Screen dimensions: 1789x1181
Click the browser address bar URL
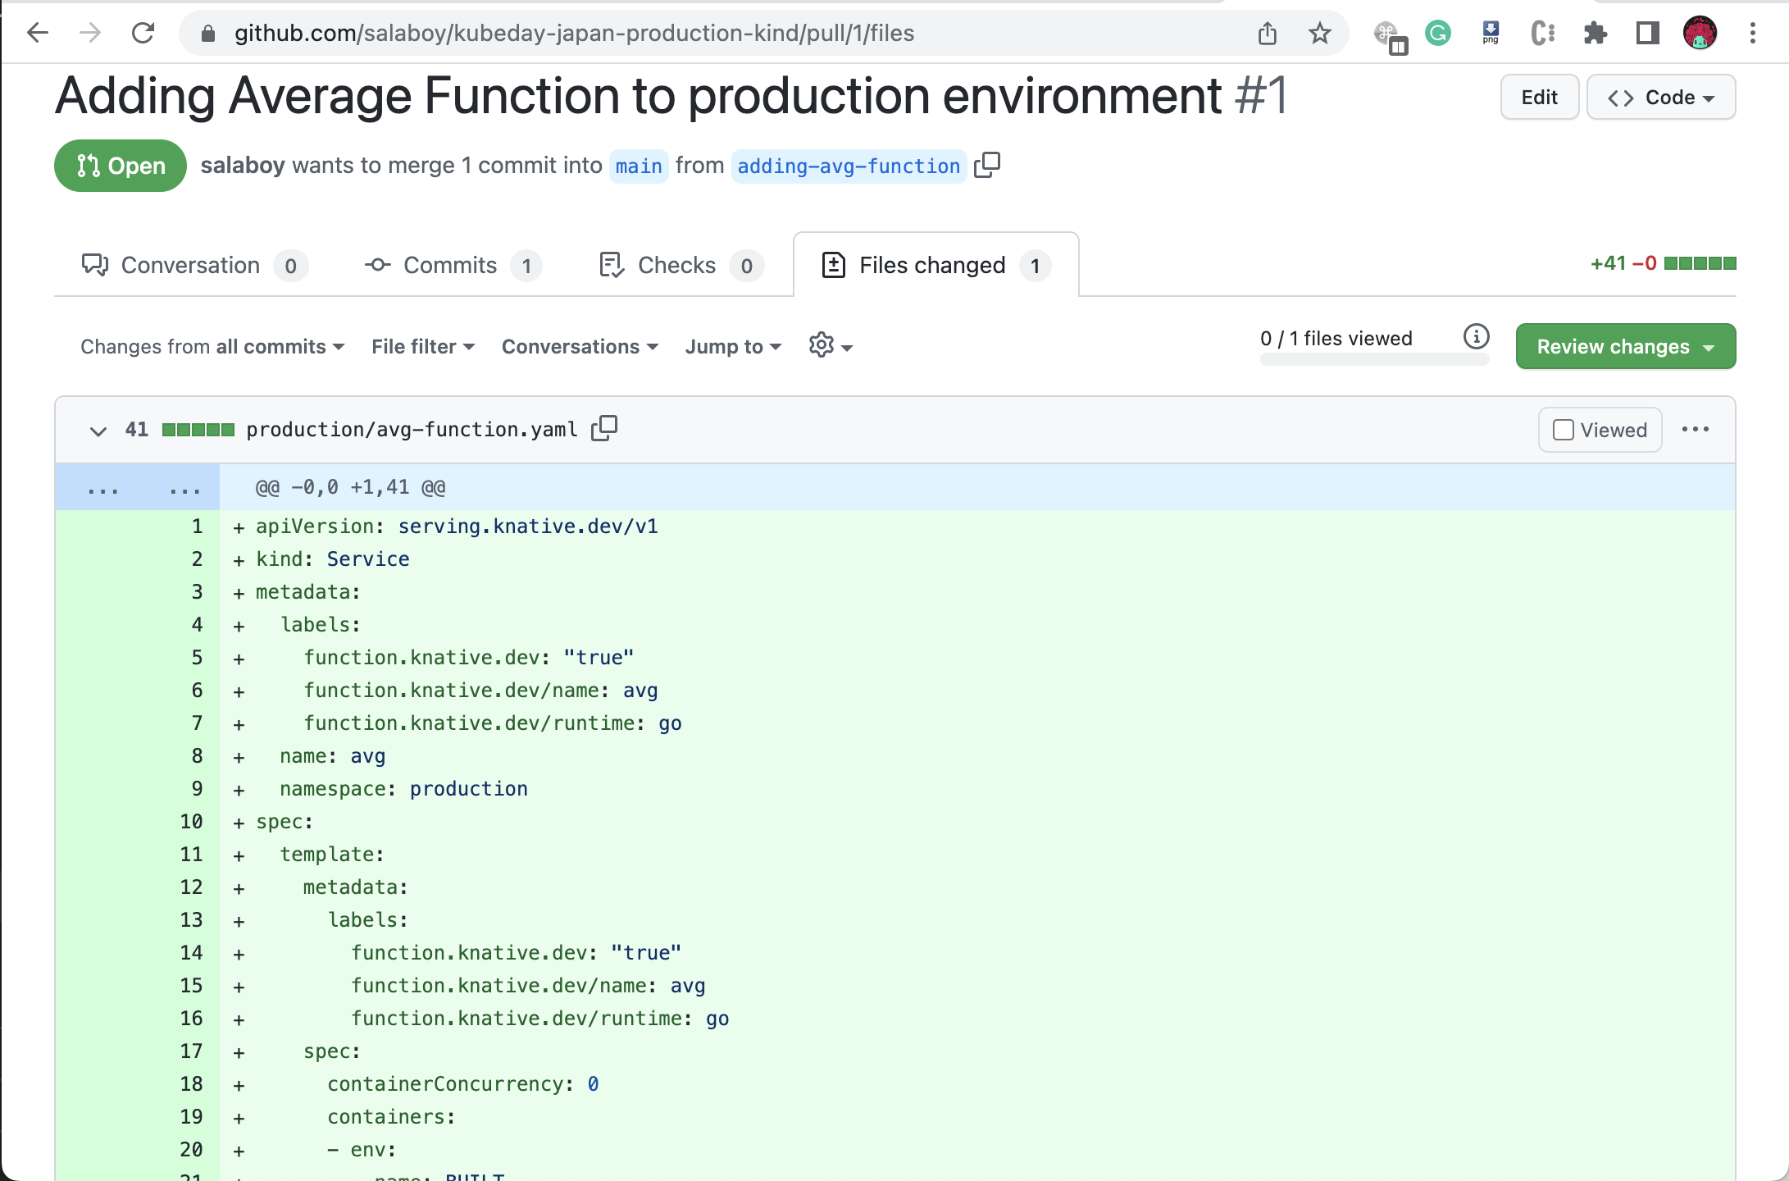[x=574, y=34]
